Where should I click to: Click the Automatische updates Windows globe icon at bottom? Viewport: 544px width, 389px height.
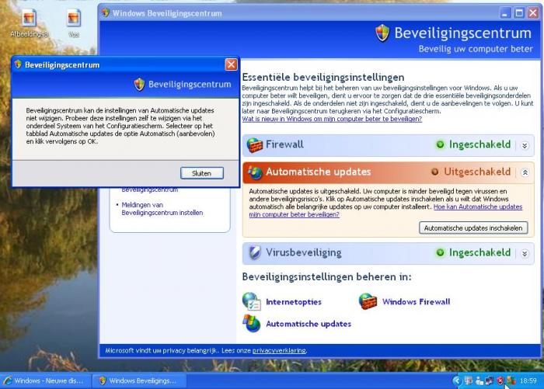pos(252,323)
